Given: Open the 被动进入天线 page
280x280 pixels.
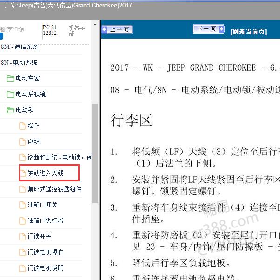Looking at the screenshot, I should [46, 173].
